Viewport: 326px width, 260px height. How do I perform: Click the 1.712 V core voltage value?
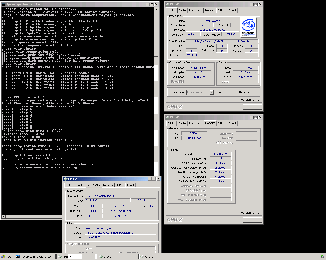click(x=230, y=34)
